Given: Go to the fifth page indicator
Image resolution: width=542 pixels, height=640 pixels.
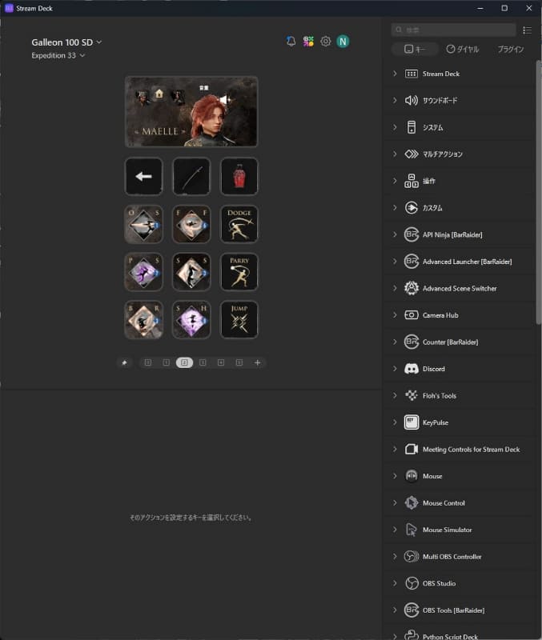Looking at the screenshot, I should click(x=221, y=362).
